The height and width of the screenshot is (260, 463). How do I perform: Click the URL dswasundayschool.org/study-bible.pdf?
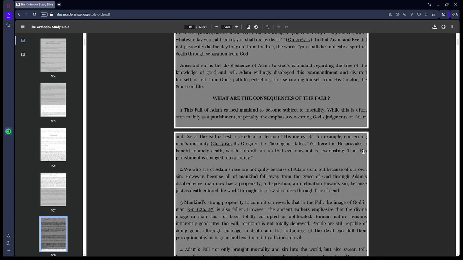coord(83,14)
